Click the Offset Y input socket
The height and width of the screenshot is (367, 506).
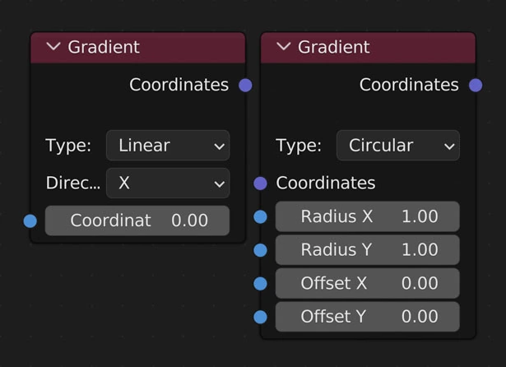261,317
